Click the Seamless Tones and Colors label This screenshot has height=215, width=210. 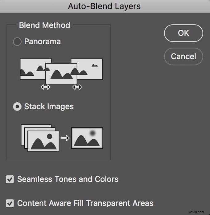coord(68,179)
